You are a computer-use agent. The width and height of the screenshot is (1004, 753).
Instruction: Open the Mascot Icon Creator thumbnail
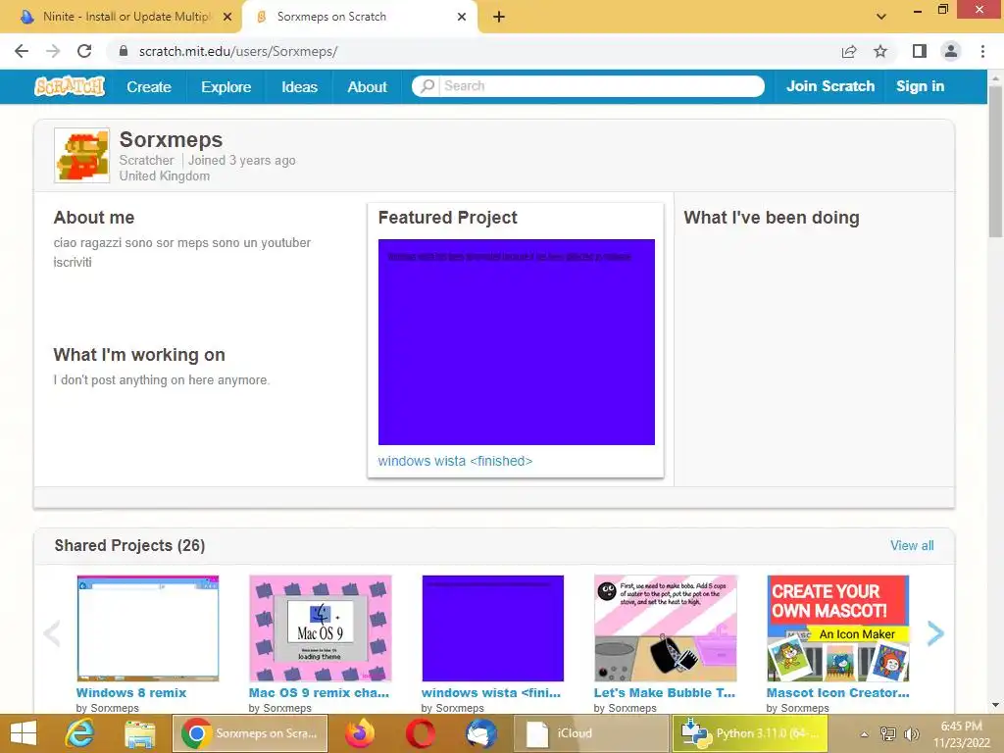(x=838, y=628)
